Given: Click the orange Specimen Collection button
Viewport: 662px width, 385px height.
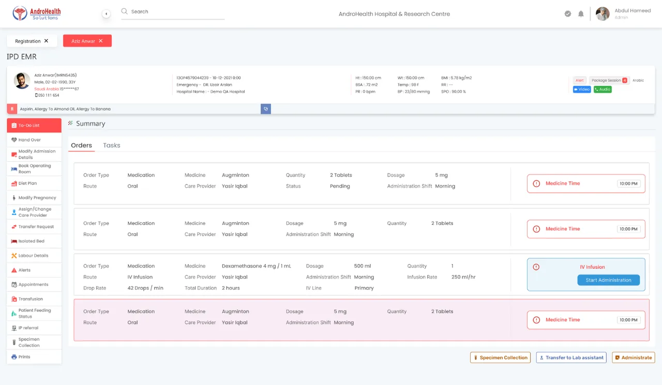Looking at the screenshot, I should pos(500,358).
